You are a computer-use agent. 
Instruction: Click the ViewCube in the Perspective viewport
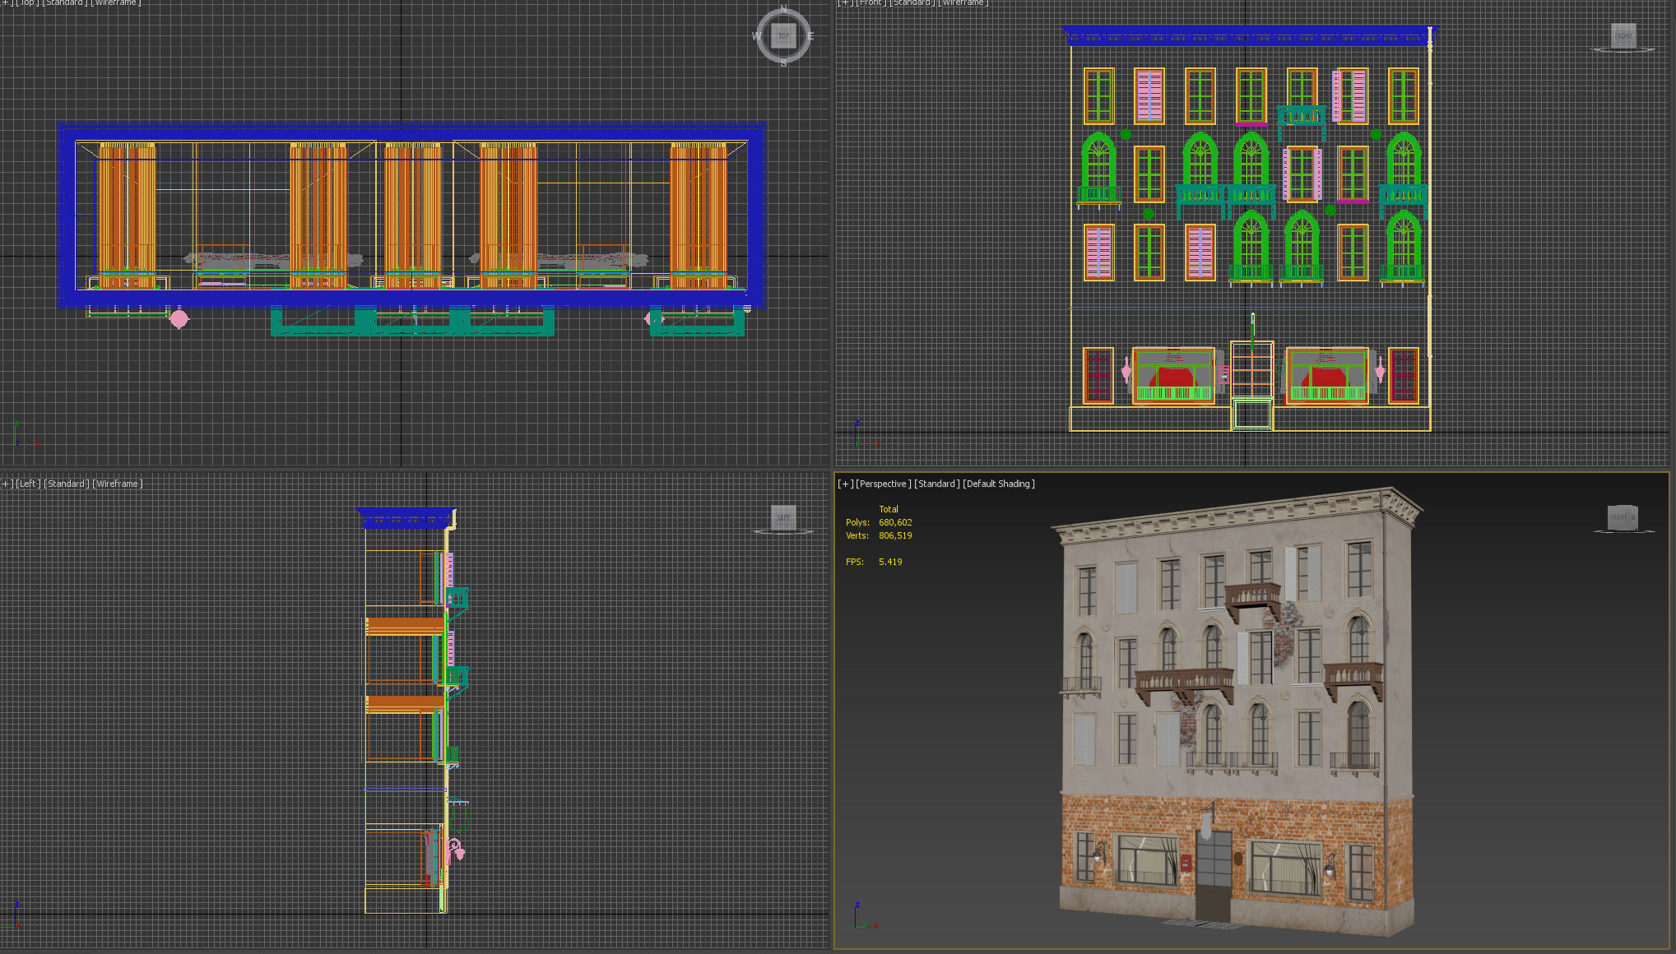(x=1623, y=517)
